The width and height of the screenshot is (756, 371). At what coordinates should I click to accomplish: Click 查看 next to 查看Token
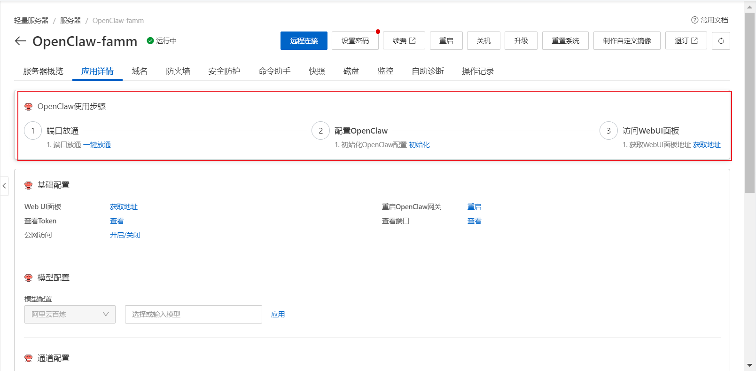click(117, 221)
